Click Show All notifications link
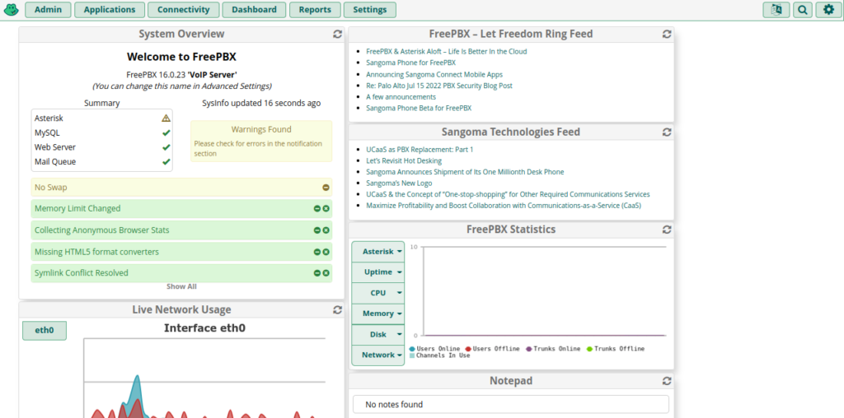 pos(181,286)
